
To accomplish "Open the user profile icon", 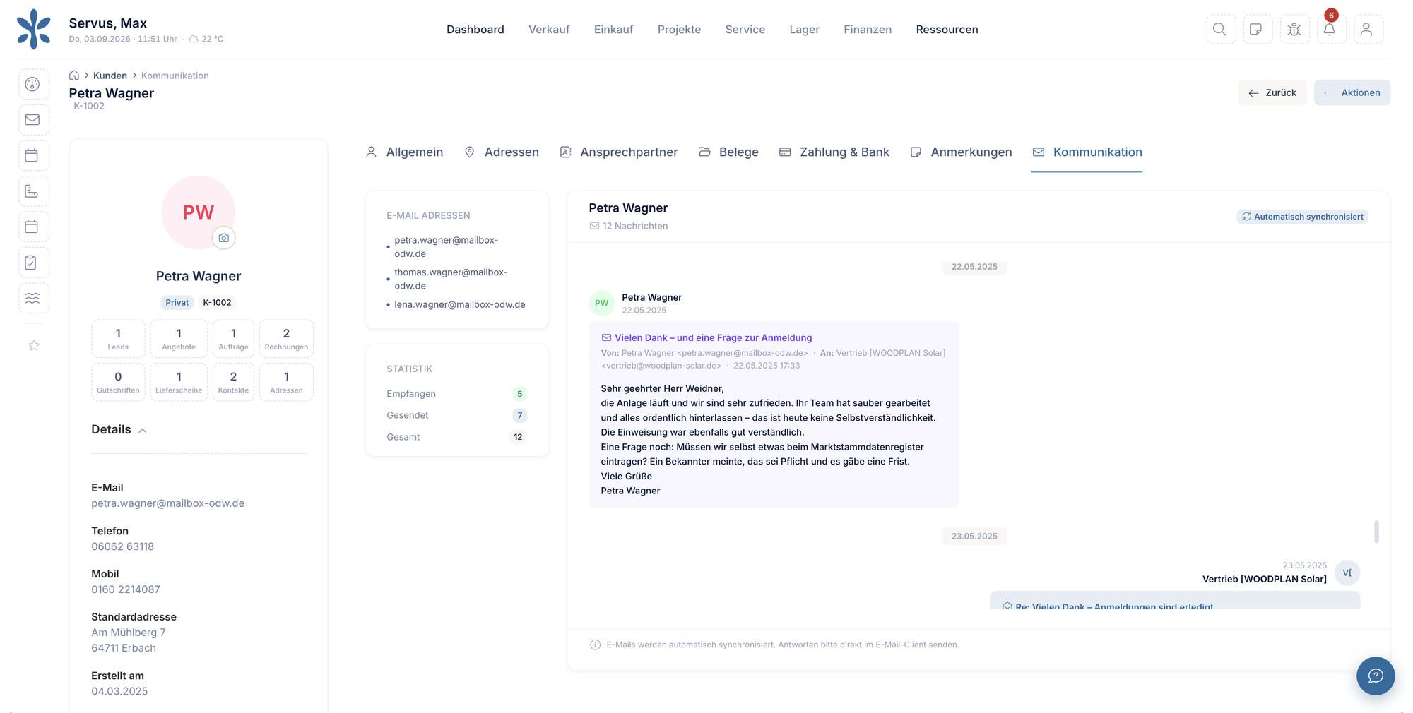I will pos(1367,30).
